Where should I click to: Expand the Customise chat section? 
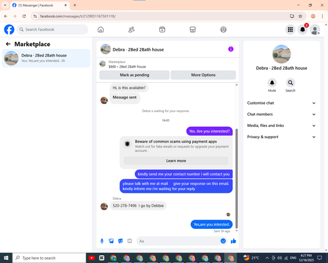(x=281, y=103)
